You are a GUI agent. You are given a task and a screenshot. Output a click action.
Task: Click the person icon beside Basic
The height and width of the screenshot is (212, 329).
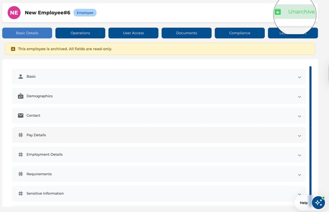(x=21, y=77)
